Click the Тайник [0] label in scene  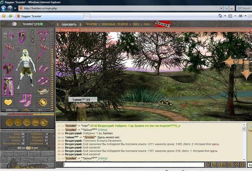(83, 99)
